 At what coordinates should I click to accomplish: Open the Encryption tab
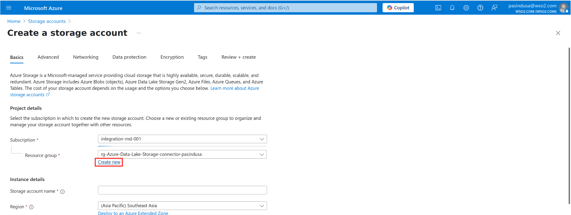(172, 57)
